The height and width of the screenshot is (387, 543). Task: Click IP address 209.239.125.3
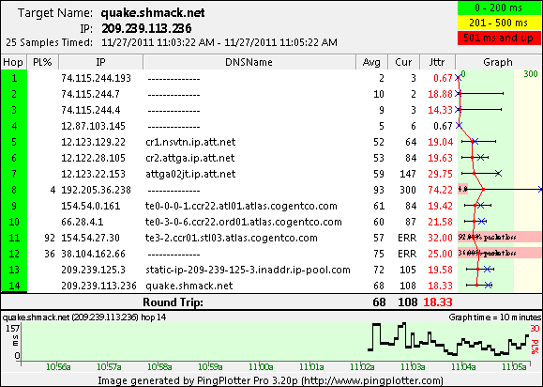(x=93, y=270)
